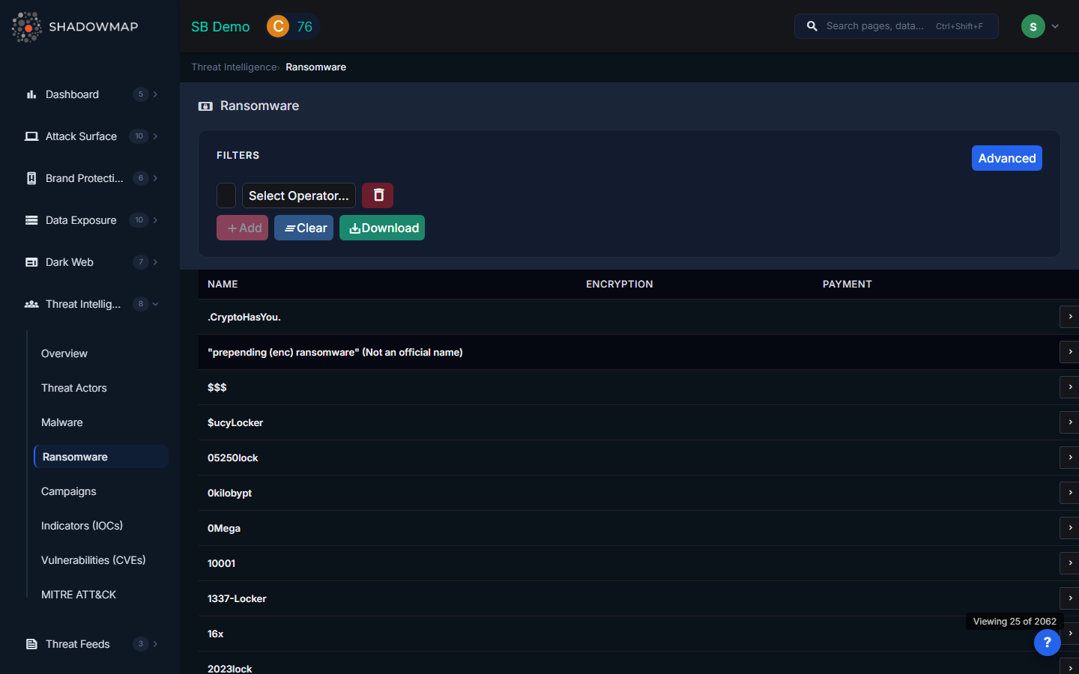1079x674 pixels.
Task: Focus the Search pages, data field
Action: [x=877, y=26]
